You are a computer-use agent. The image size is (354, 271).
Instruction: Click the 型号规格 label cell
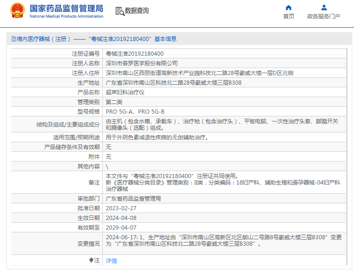[x=57, y=112]
